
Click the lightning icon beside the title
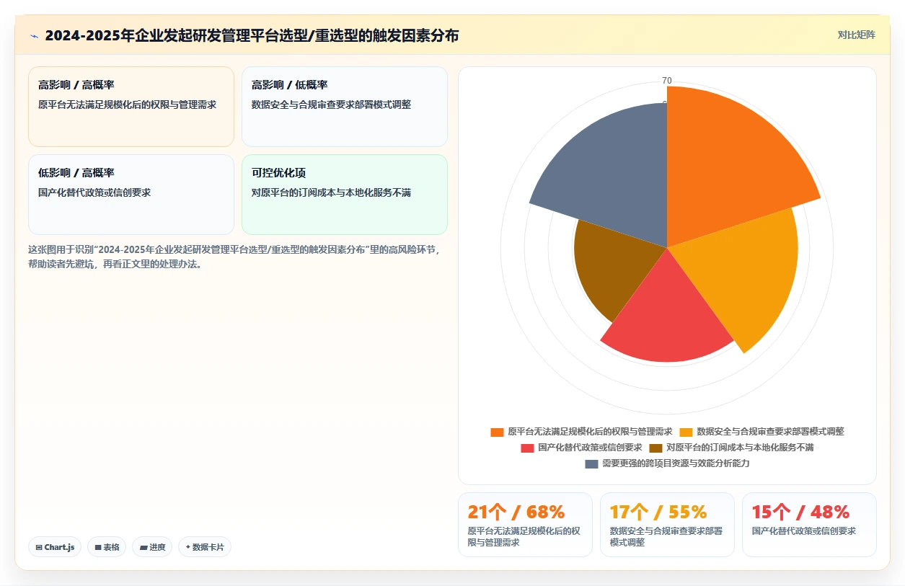pyautogui.click(x=34, y=35)
